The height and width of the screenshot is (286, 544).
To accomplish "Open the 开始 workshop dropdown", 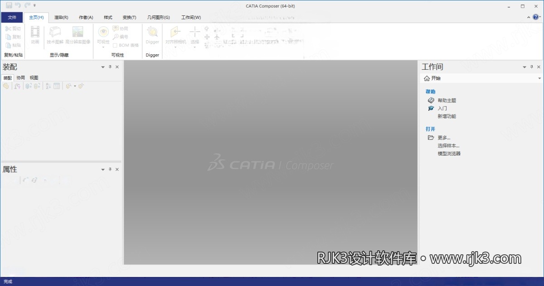I will (x=539, y=78).
